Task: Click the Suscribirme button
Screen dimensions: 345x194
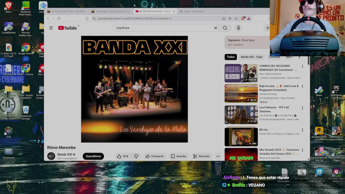Action: pos(93,156)
